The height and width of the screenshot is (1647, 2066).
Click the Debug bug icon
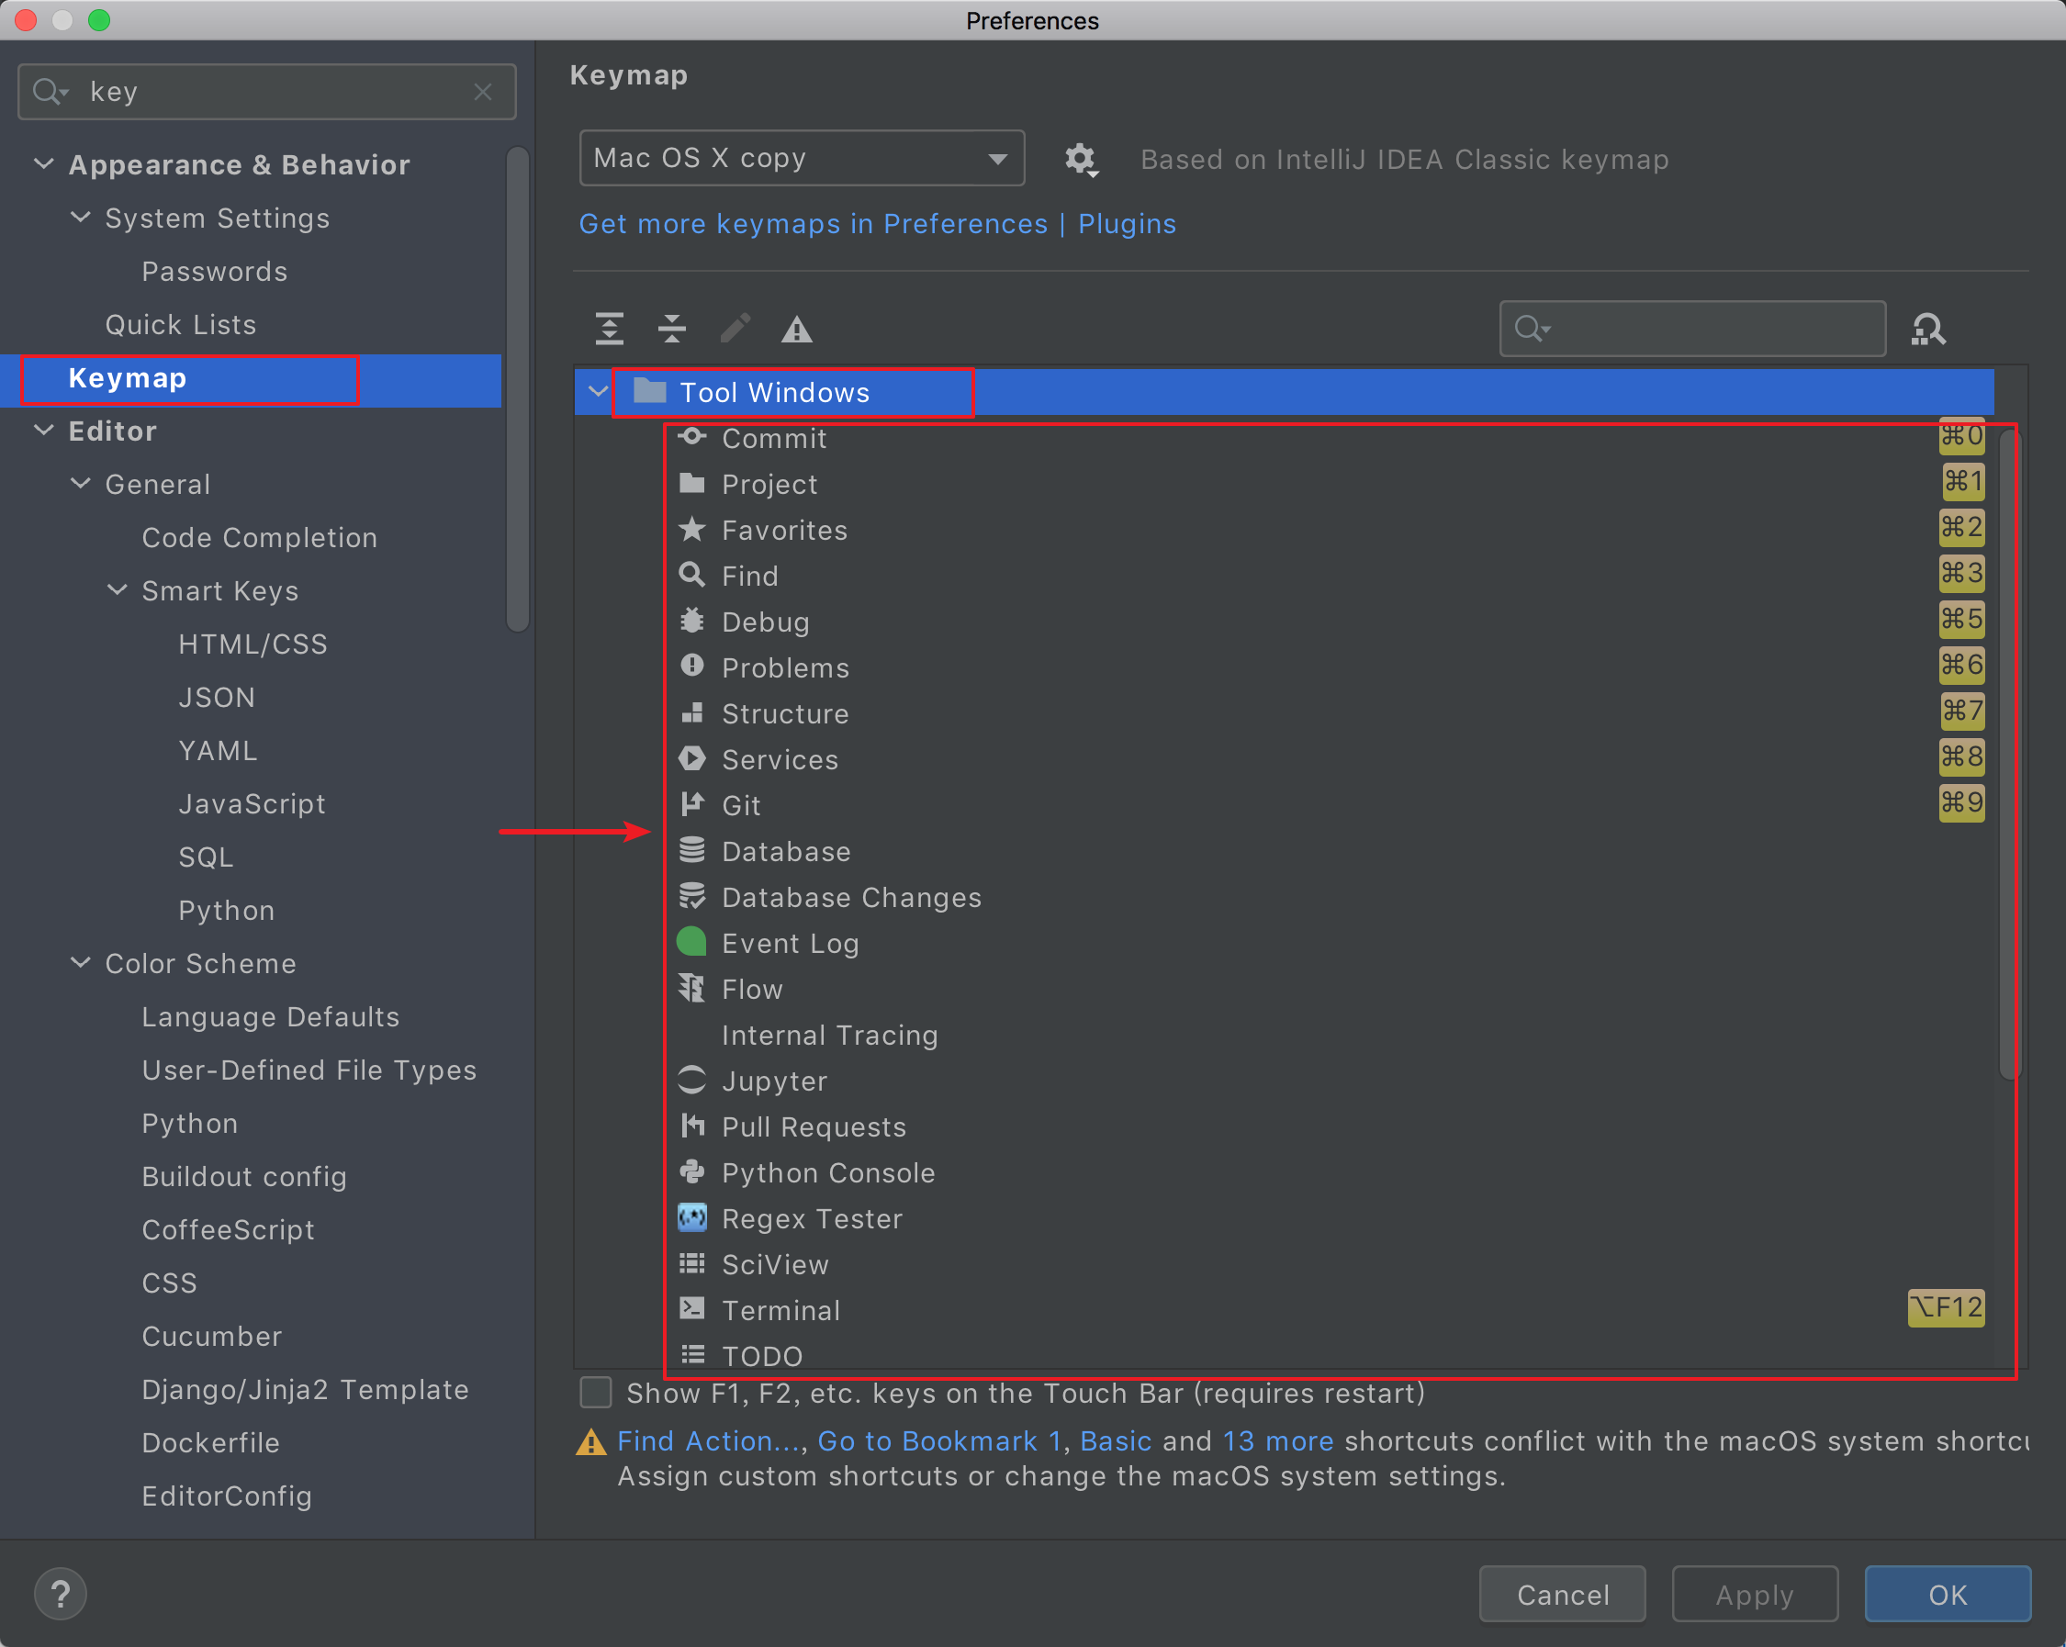coord(691,621)
